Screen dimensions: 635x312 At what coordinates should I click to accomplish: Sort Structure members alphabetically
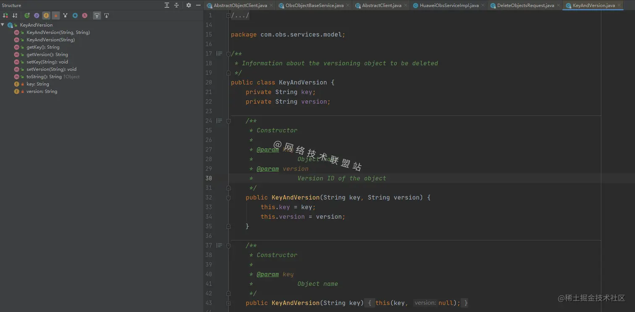[15, 15]
